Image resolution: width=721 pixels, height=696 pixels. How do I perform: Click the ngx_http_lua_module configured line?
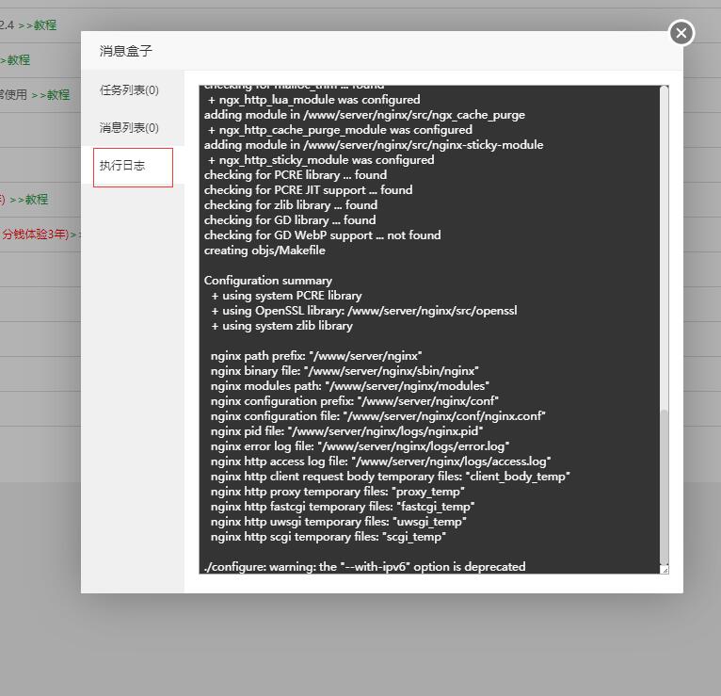tap(313, 100)
